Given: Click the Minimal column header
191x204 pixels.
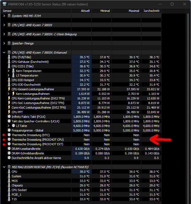Looking at the screenshot, I should 102,11.
